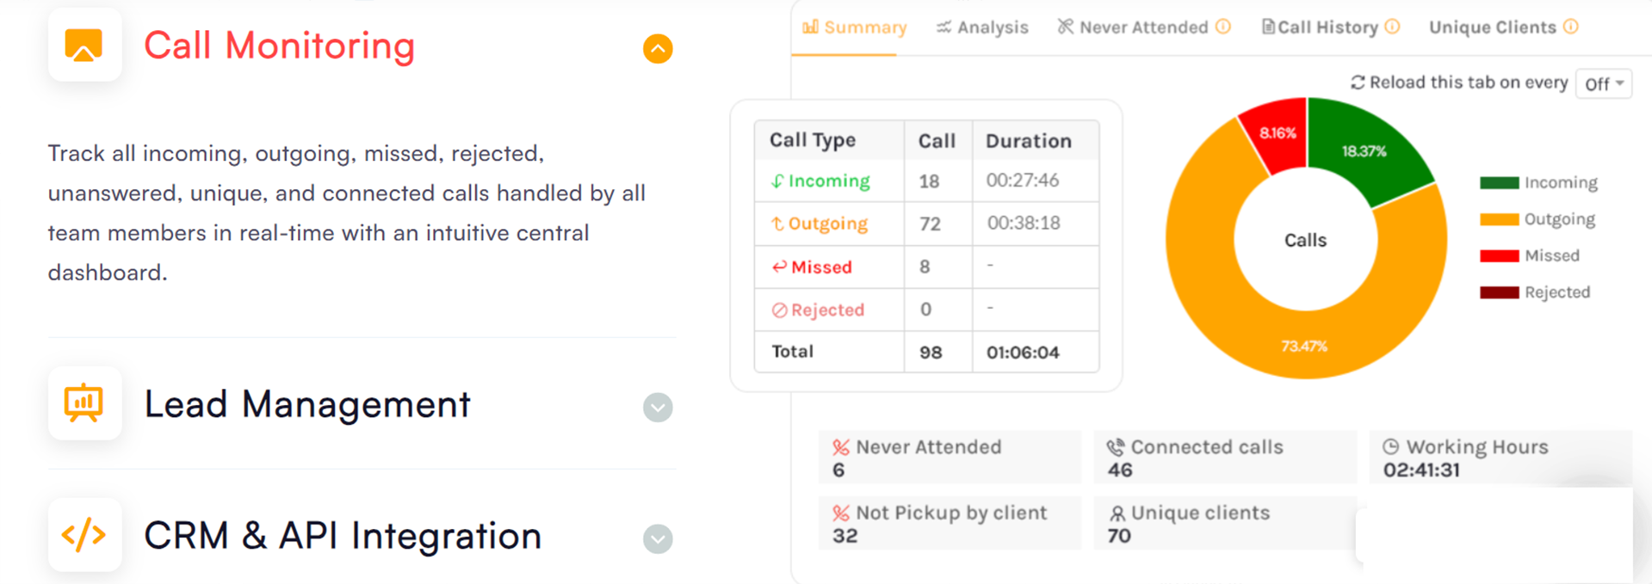Click the Unique Clients info icon
This screenshot has width=1652, height=584.
pos(1571,27)
